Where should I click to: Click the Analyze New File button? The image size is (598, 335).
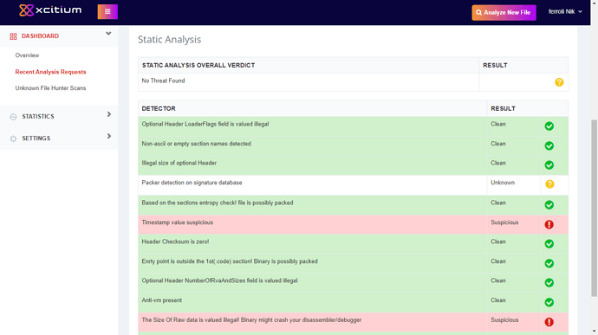(x=504, y=13)
